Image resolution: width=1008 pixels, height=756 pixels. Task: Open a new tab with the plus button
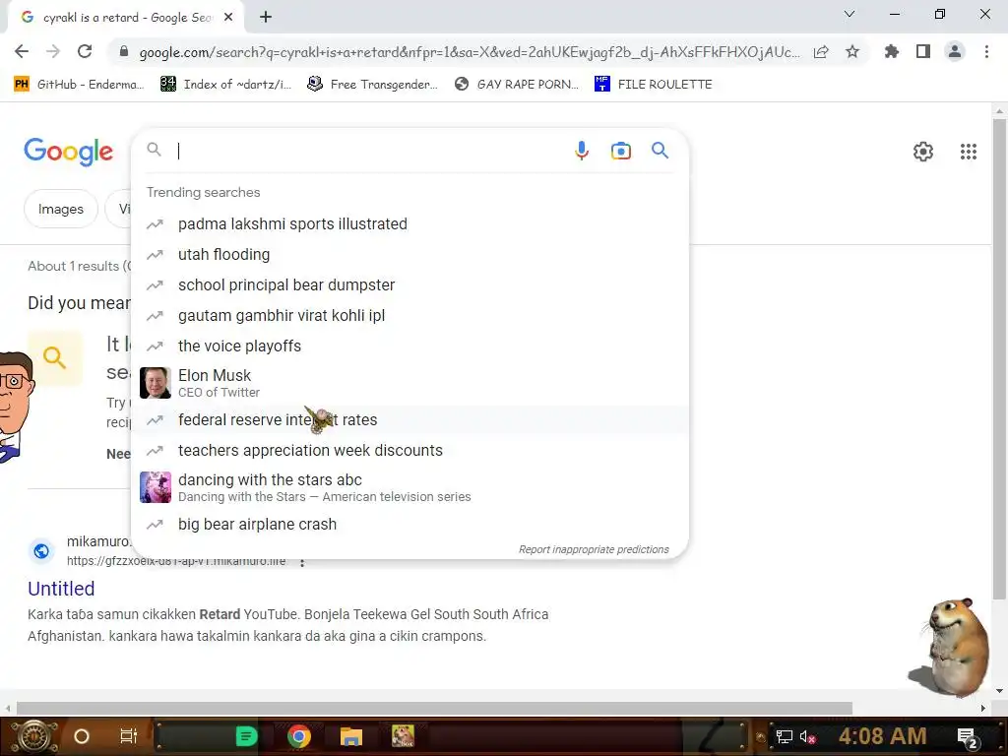[266, 18]
